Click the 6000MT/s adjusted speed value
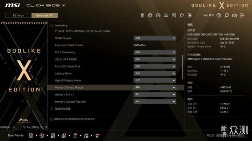Screen dimensions: 252x141 (x=140, y=45)
